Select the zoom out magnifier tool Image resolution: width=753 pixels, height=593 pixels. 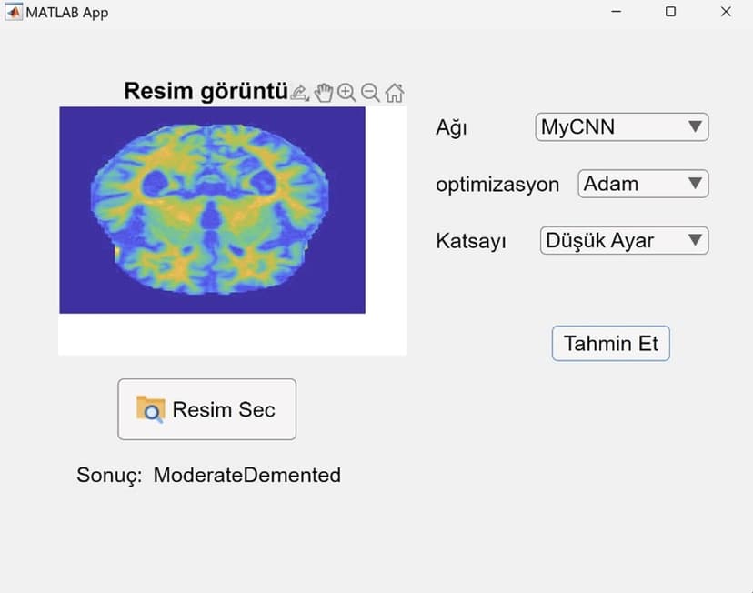pos(370,92)
